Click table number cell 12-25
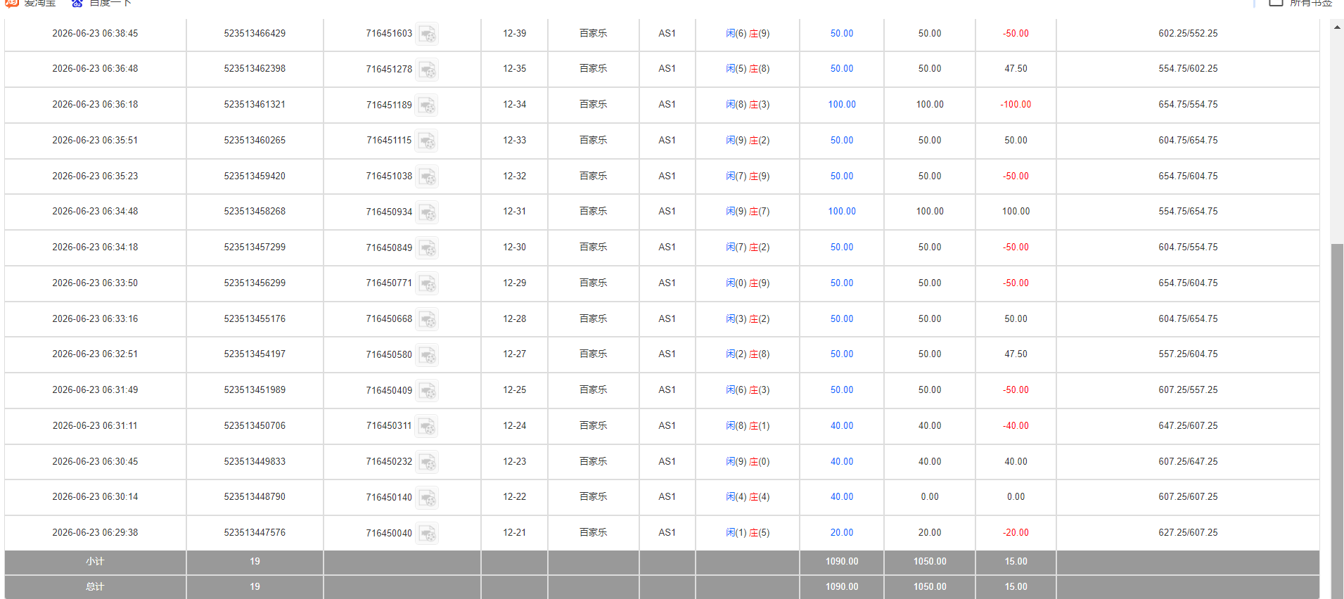Image resolution: width=1344 pixels, height=599 pixels. (515, 390)
